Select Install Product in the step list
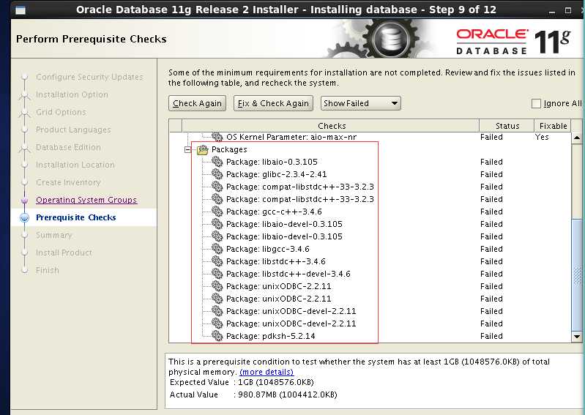Image resolution: width=585 pixels, height=415 pixels. (64, 253)
